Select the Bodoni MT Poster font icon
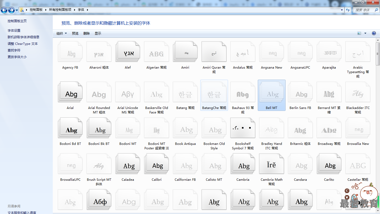The width and height of the screenshot is (380, 214). [156, 128]
